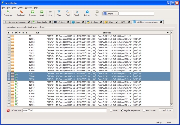Switch to the Downloads tab
Viewport: 180px width, 125px height.
[42, 22]
